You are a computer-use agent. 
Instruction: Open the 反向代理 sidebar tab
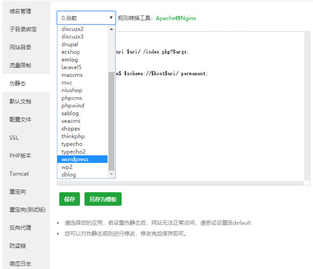coord(26,228)
